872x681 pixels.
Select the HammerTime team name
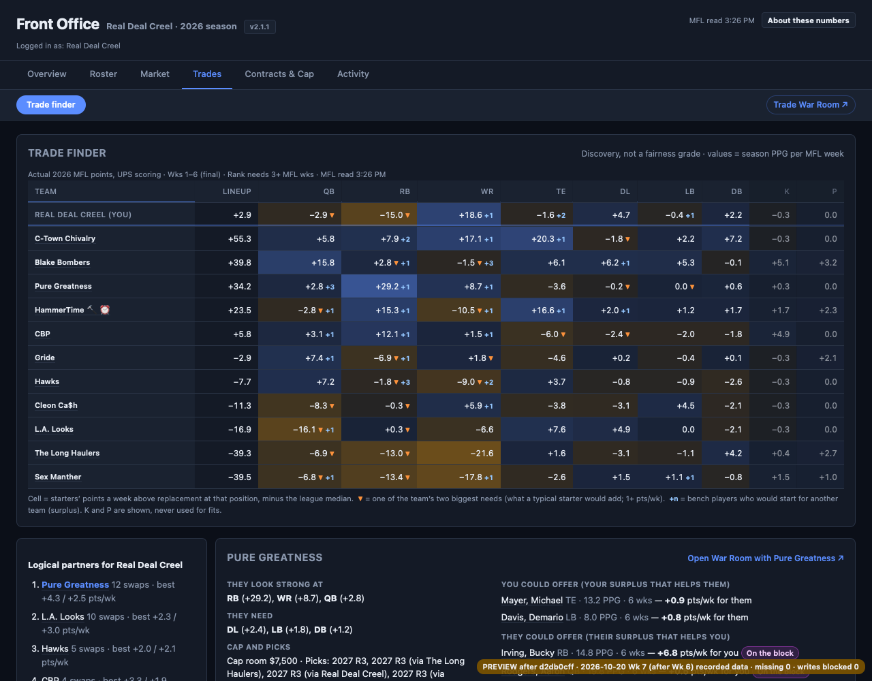(59, 310)
